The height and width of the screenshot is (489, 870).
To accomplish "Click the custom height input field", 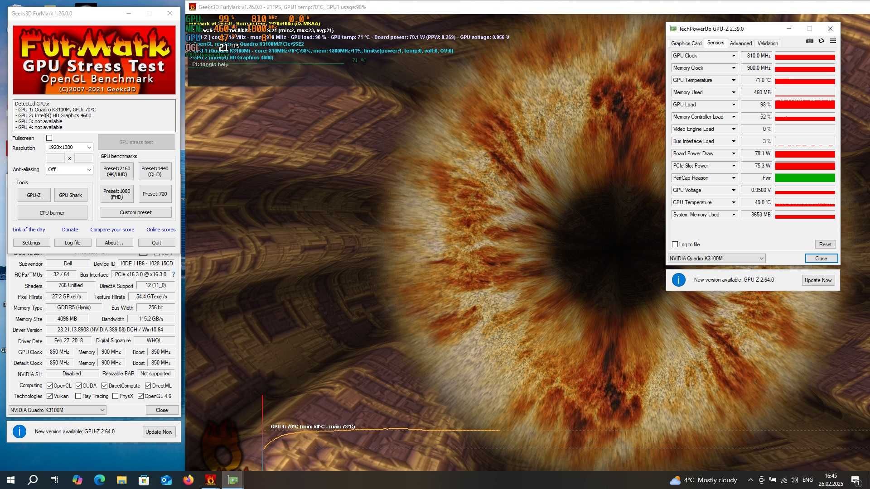I will [83, 158].
